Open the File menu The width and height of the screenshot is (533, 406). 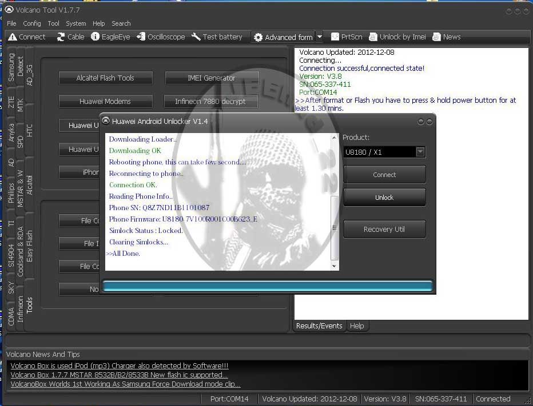tap(11, 23)
